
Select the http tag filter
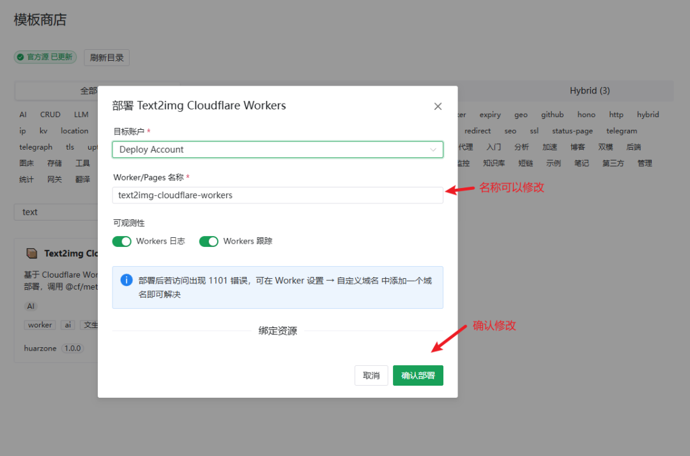616,114
